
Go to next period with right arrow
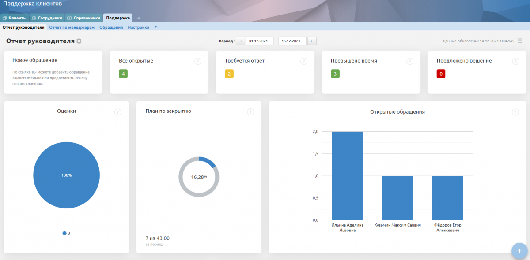click(312, 41)
